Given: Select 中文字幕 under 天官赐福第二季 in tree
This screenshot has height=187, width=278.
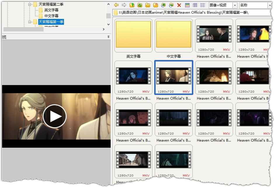Looking at the screenshot, I should click(x=51, y=16).
